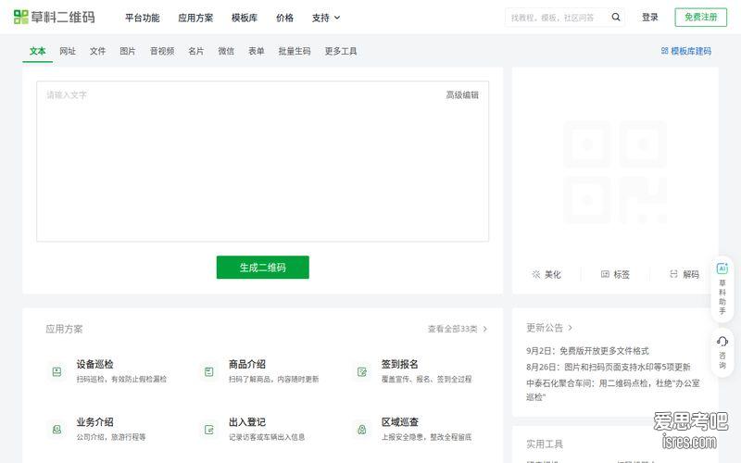
Task: Switch to the 名片 tab
Action: [195, 51]
